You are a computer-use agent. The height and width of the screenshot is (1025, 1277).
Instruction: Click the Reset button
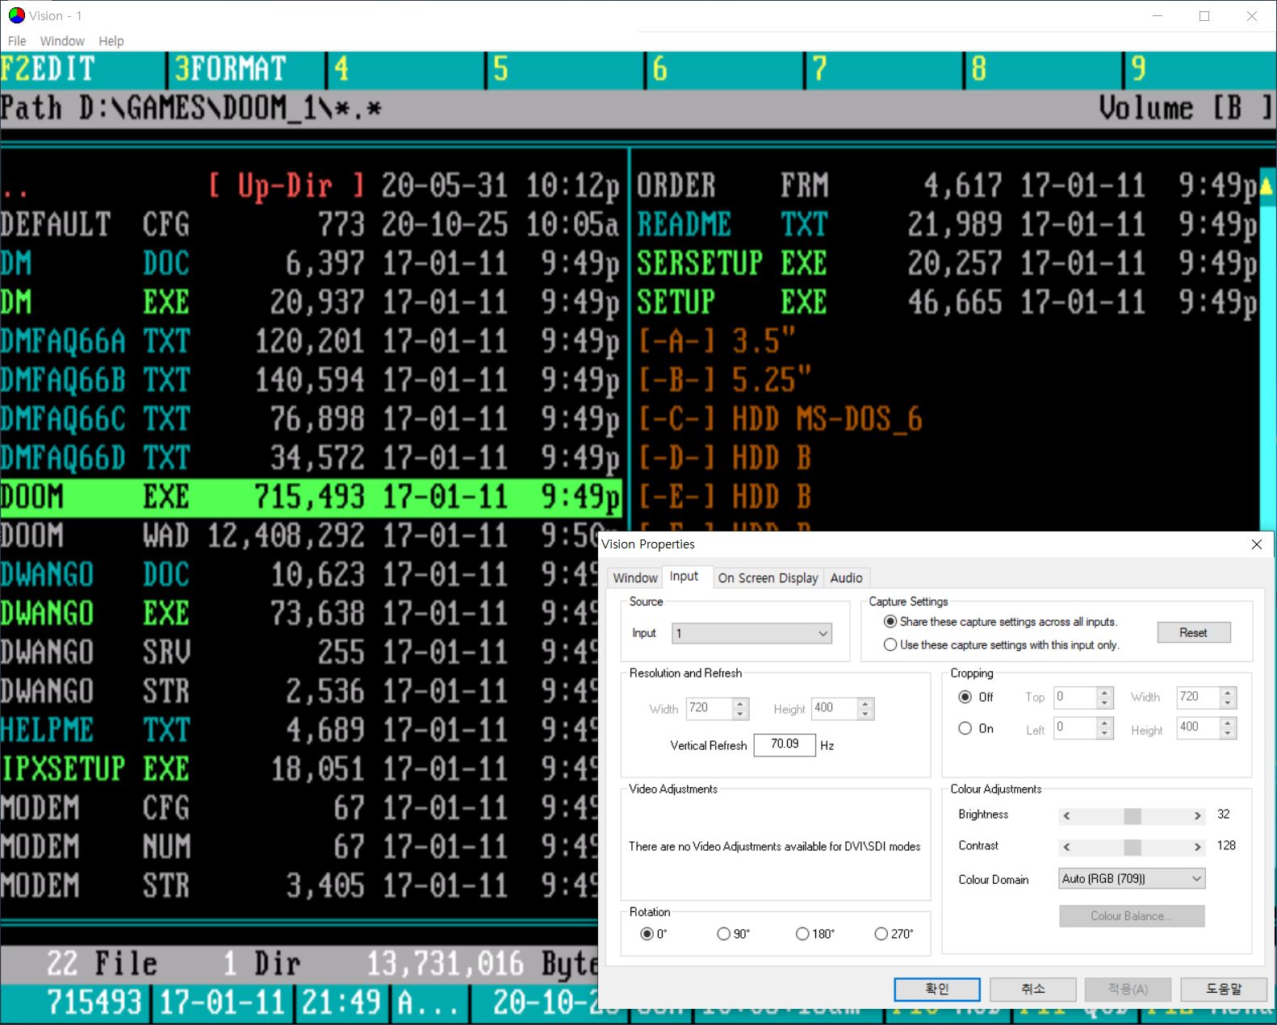pyautogui.click(x=1194, y=632)
